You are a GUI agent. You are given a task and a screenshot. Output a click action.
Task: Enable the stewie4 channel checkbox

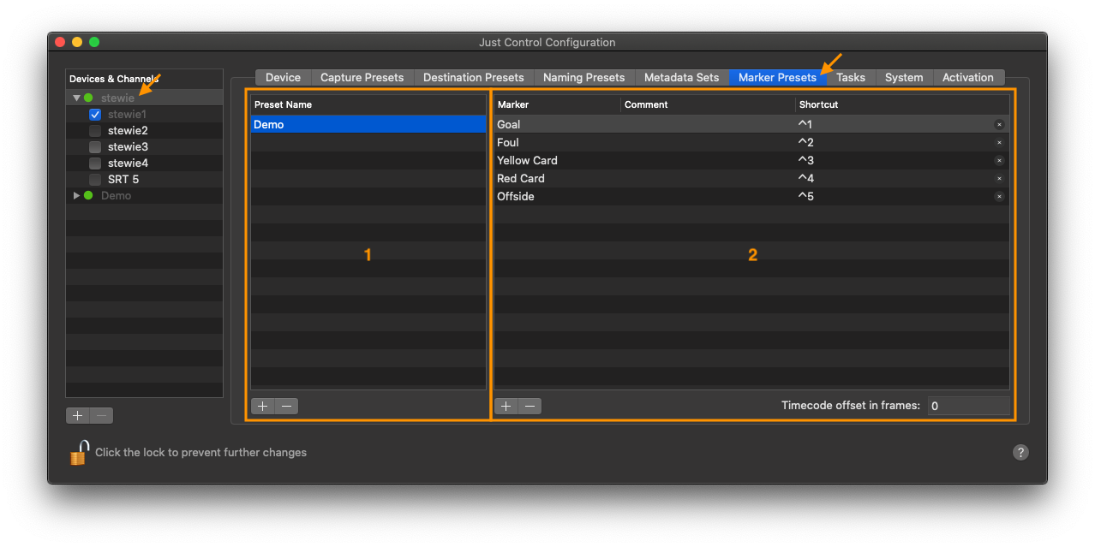[95, 163]
